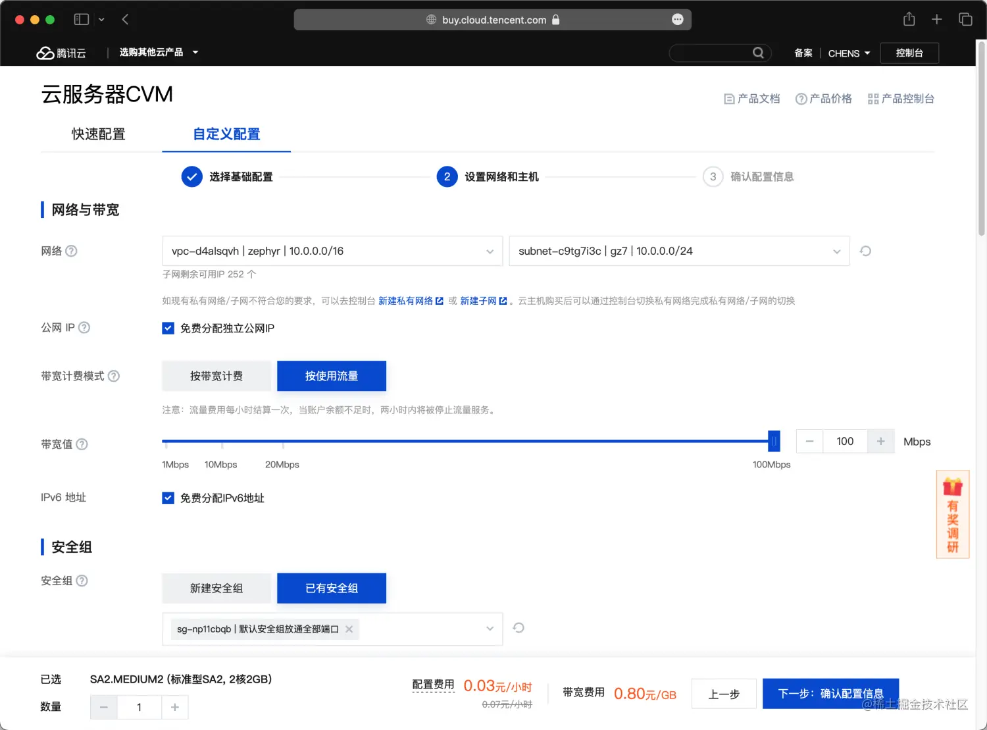Click the step 3 确认配置信息 circle

(x=713, y=176)
